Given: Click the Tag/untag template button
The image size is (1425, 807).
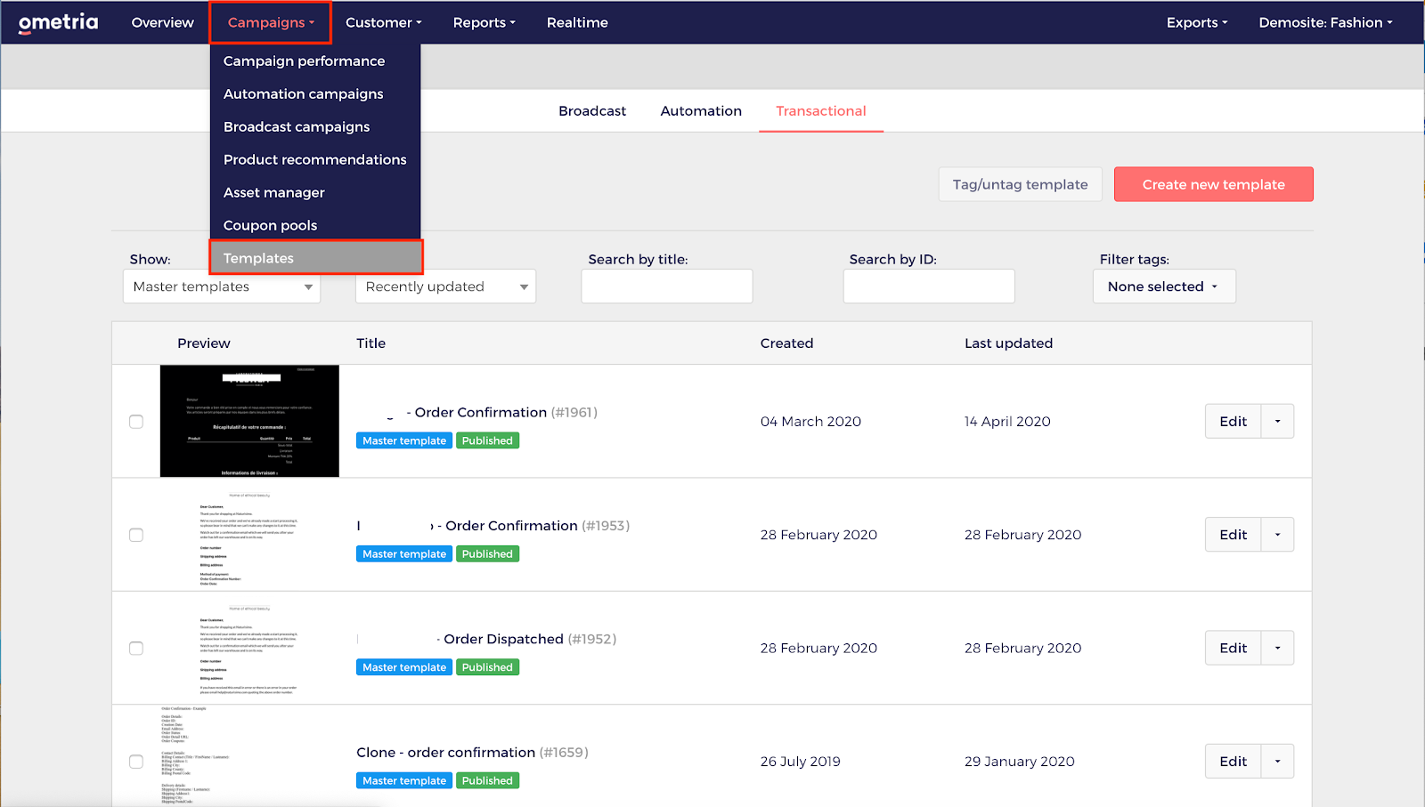Looking at the screenshot, I should 1020,184.
